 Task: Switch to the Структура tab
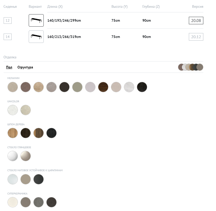pyautogui.click(x=25, y=67)
